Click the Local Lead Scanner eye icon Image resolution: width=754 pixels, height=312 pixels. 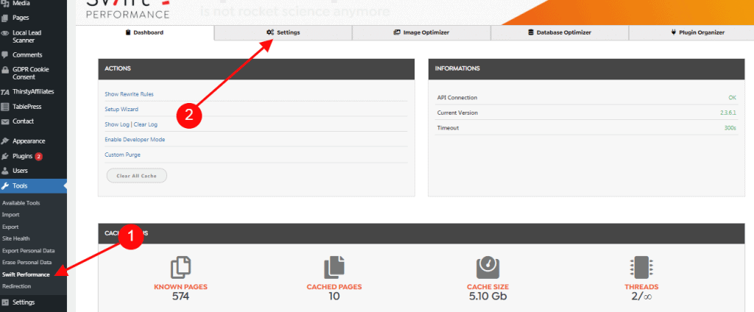5,33
